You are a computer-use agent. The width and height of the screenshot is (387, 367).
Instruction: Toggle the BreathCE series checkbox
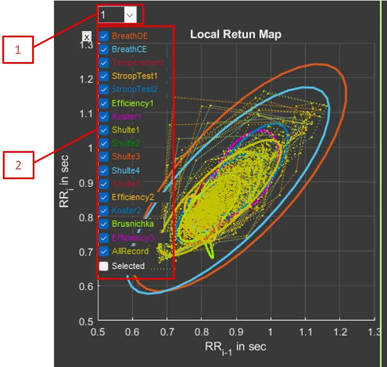[x=103, y=49]
